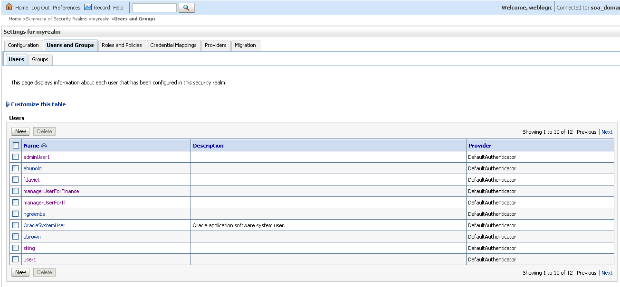
Task: Click Summary of Security Realms breadcrumb
Action: click(56, 19)
